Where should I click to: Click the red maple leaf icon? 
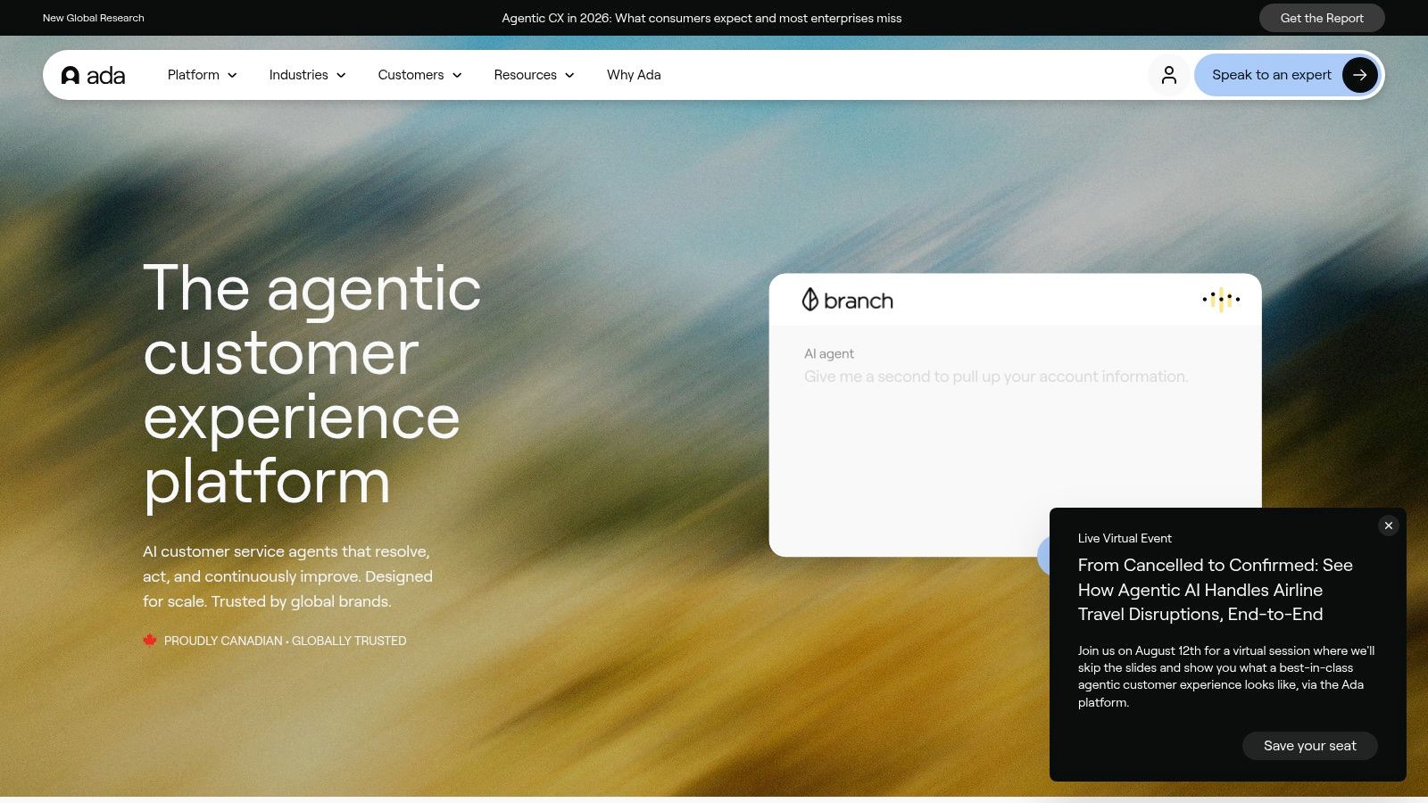pyautogui.click(x=150, y=641)
